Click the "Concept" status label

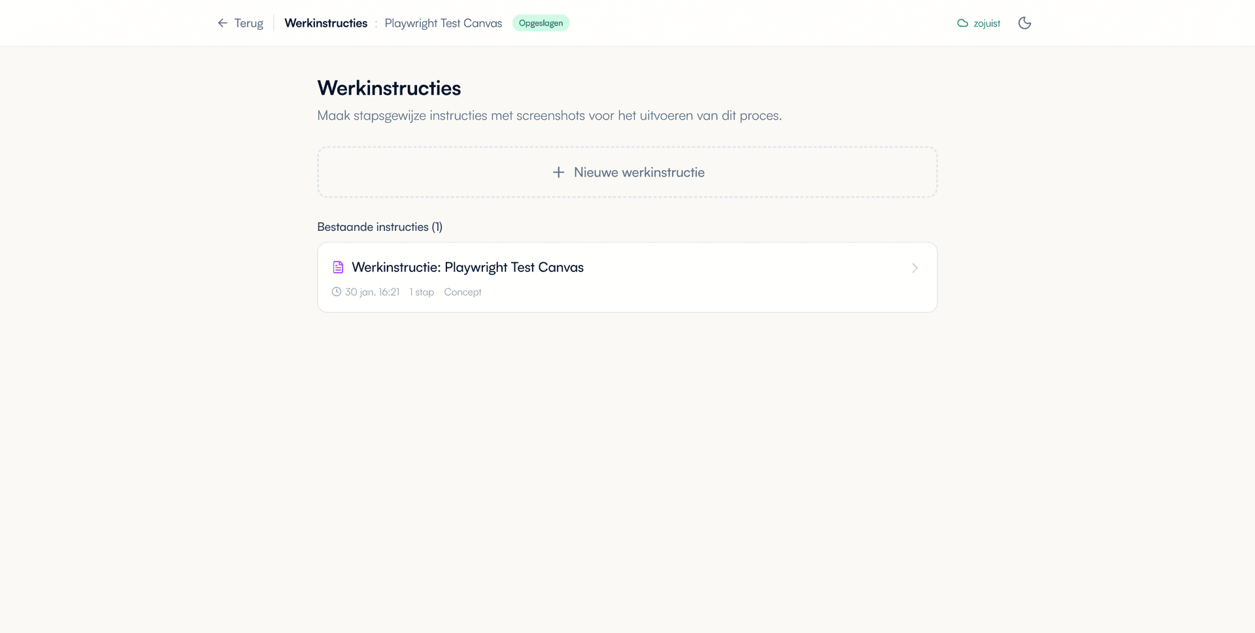(462, 292)
